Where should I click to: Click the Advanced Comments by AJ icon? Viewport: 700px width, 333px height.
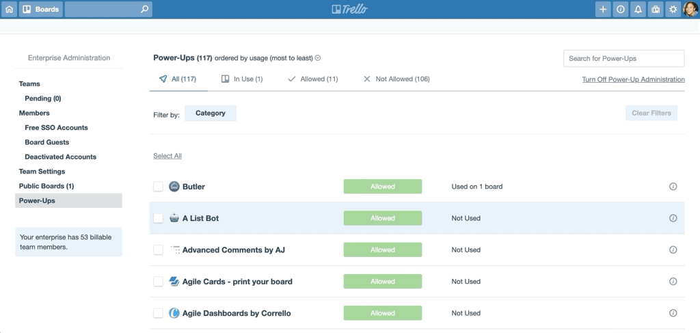pos(174,250)
